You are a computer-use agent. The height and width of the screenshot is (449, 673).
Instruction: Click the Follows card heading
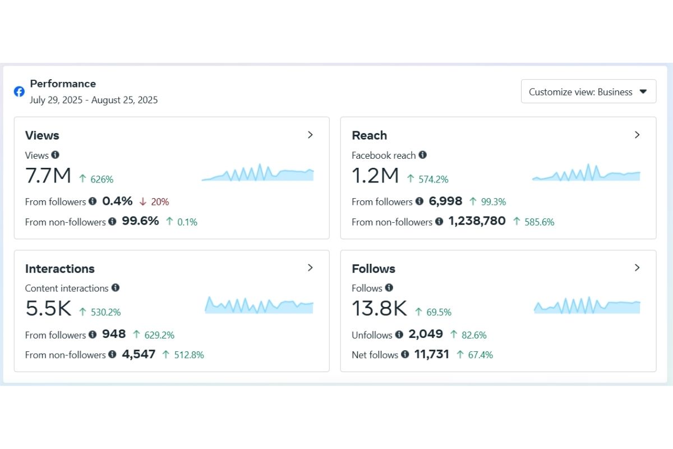pyautogui.click(x=374, y=268)
